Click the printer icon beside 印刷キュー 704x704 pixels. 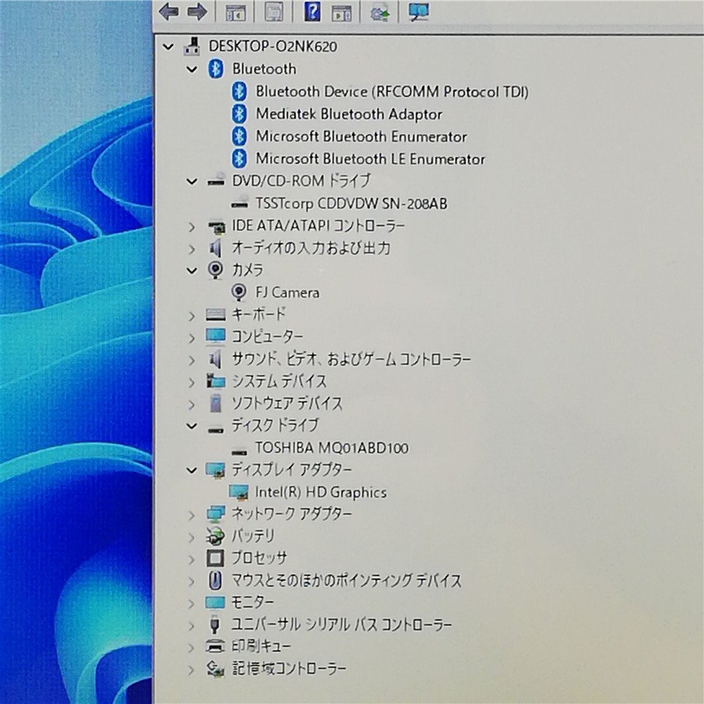(215, 646)
